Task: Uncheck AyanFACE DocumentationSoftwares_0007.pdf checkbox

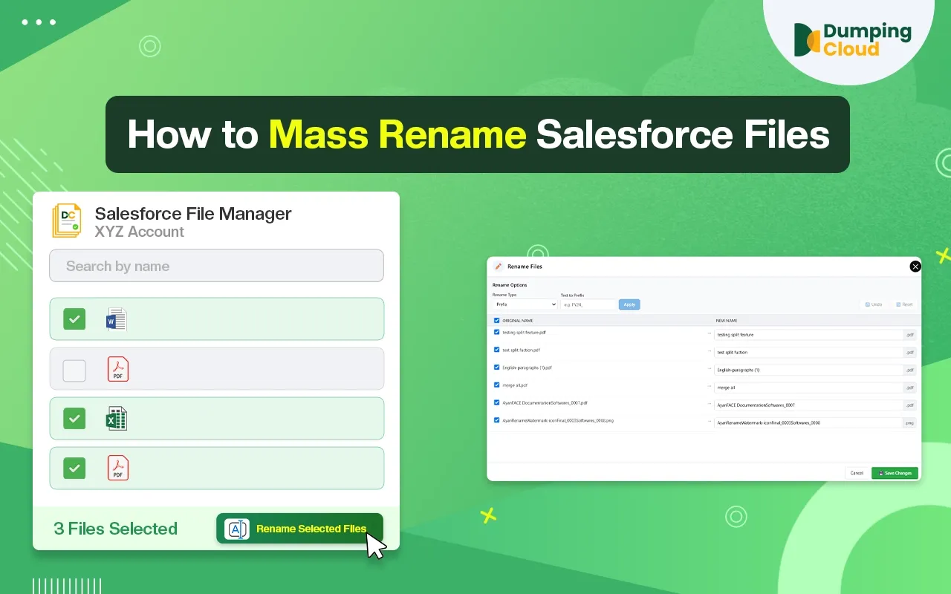Action: click(x=497, y=402)
